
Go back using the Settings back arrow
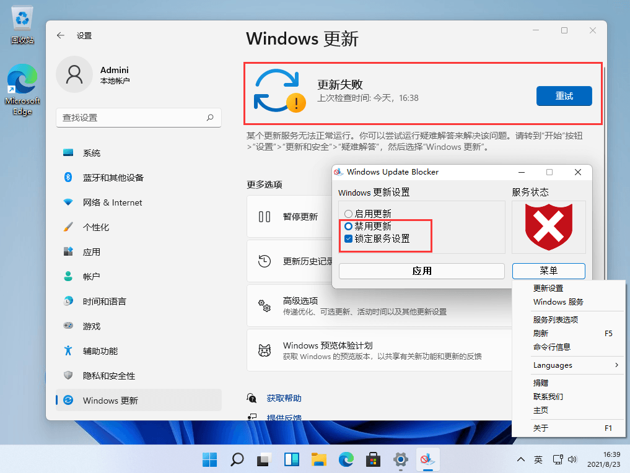pos(61,35)
